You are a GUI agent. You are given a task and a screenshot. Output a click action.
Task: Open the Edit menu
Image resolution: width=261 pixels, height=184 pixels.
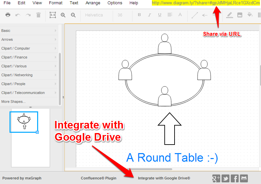(x=21, y=3)
